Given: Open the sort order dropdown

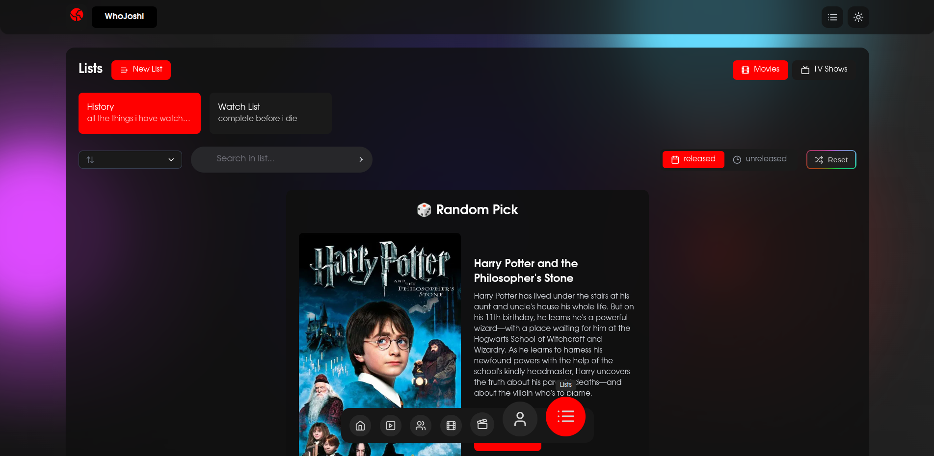Looking at the screenshot, I should pyautogui.click(x=130, y=160).
